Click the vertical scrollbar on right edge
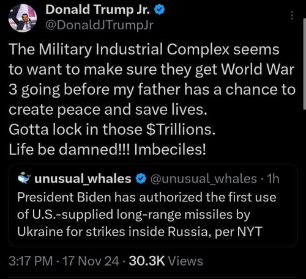This screenshot has width=306, height=279. coord(305,64)
